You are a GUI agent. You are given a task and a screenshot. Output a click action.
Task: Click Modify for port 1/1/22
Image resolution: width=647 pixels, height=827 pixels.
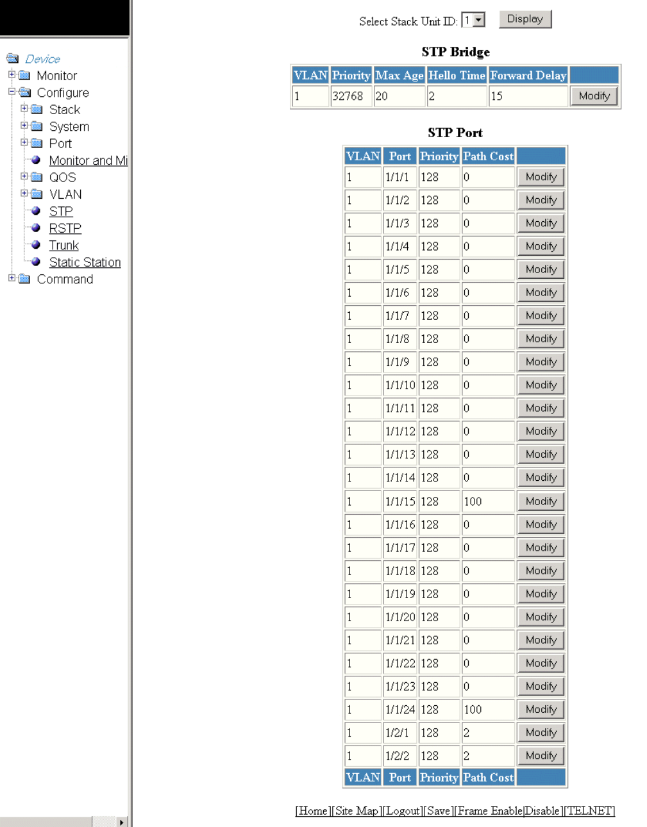point(541,663)
